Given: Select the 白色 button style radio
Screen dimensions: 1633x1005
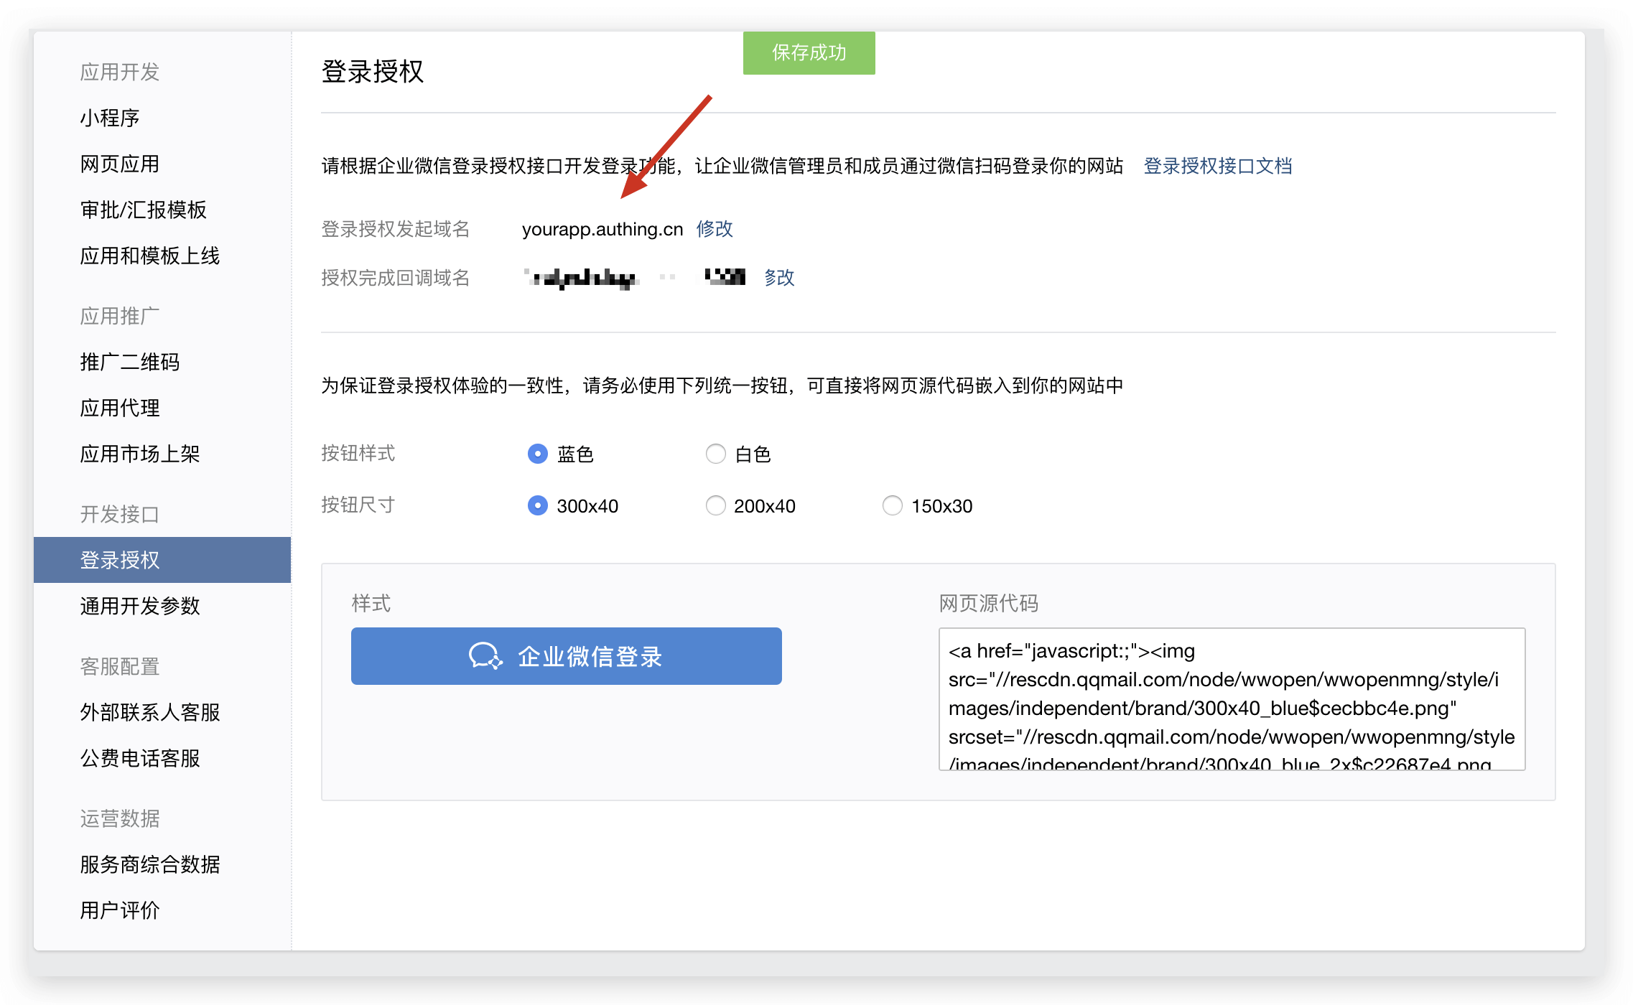Looking at the screenshot, I should tap(715, 454).
